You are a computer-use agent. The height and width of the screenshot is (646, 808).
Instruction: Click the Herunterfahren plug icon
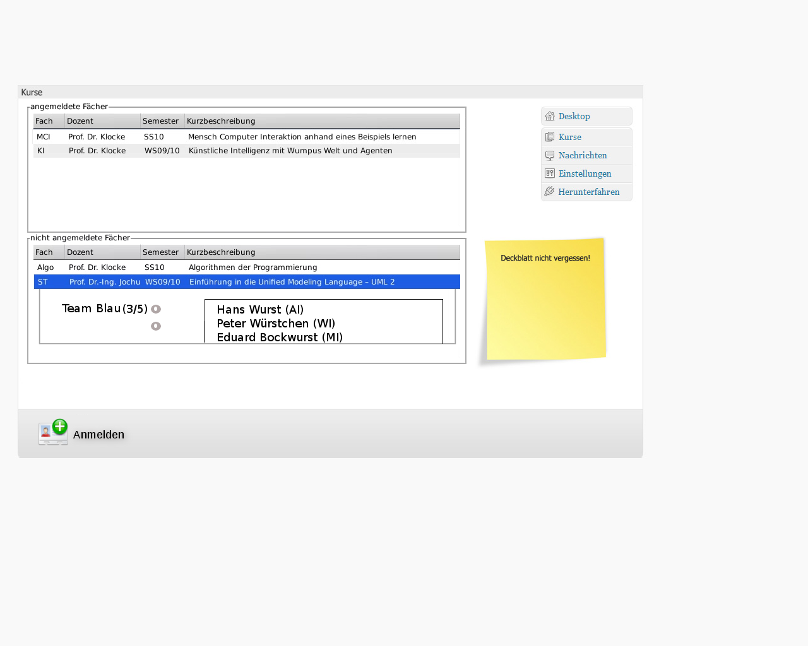pyautogui.click(x=550, y=192)
